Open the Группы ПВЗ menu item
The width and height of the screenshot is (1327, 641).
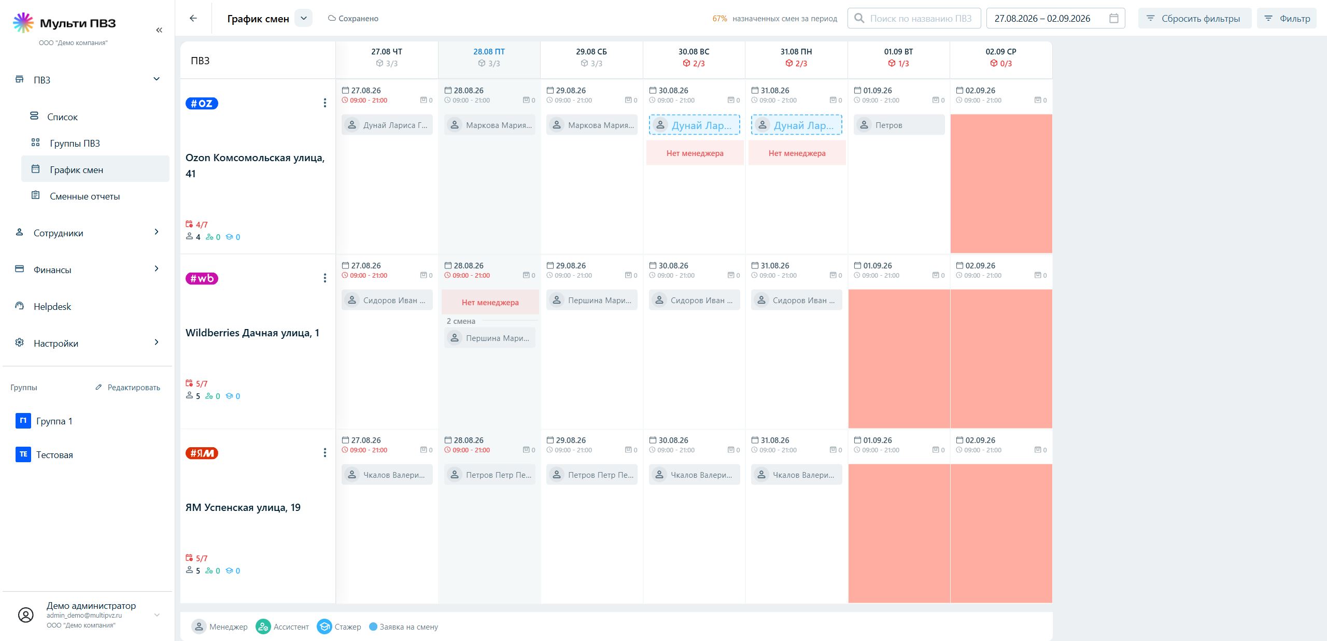point(95,143)
